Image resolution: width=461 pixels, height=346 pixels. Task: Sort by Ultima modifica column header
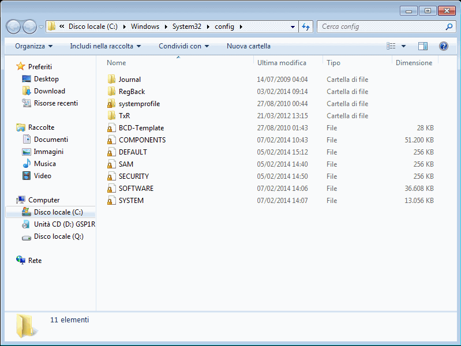click(282, 63)
